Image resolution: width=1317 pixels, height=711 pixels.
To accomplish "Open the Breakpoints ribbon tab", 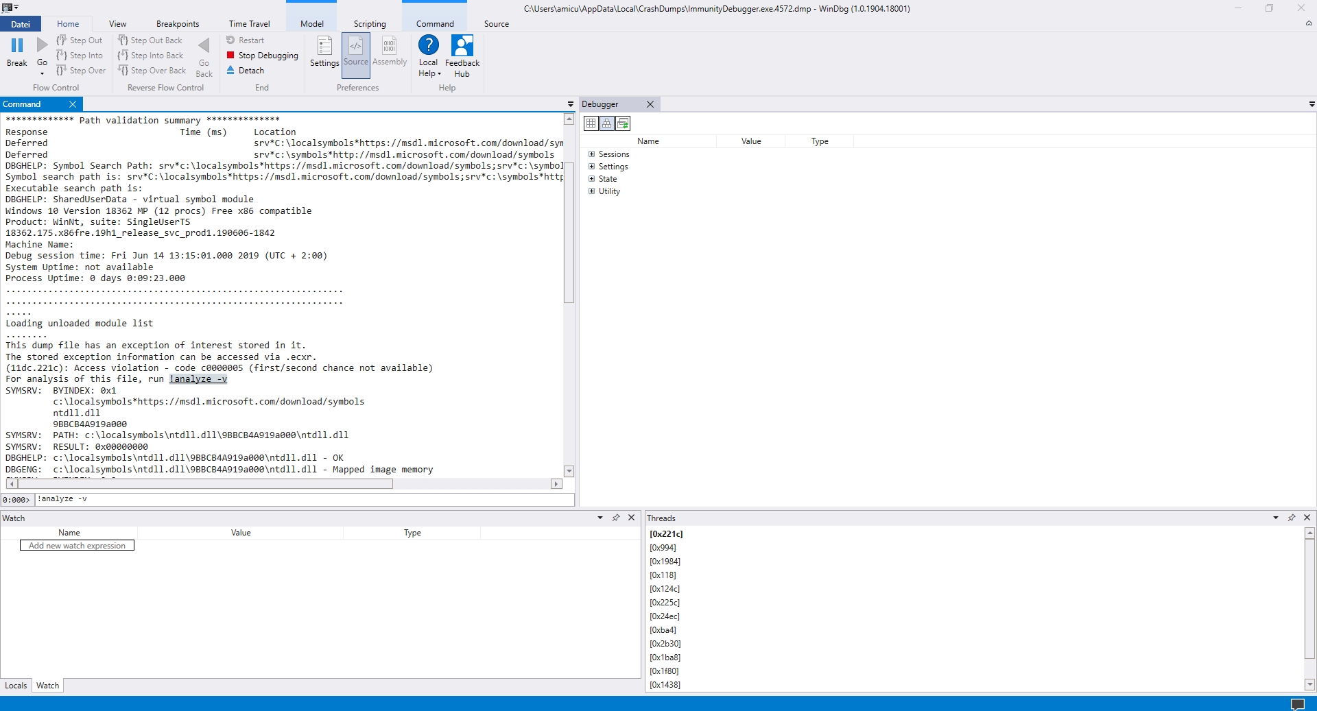I will tap(178, 24).
